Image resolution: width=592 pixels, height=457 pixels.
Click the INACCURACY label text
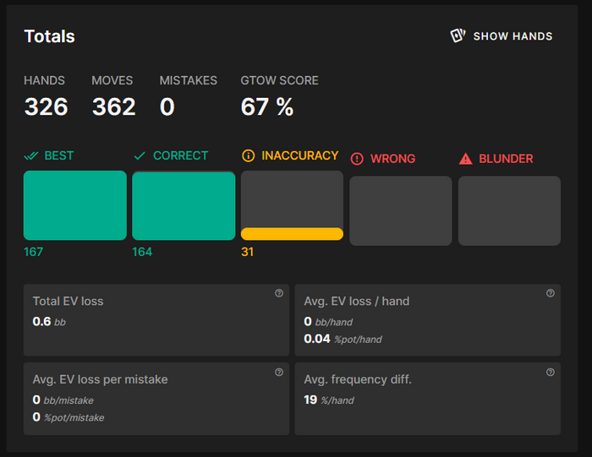pyautogui.click(x=299, y=155)
